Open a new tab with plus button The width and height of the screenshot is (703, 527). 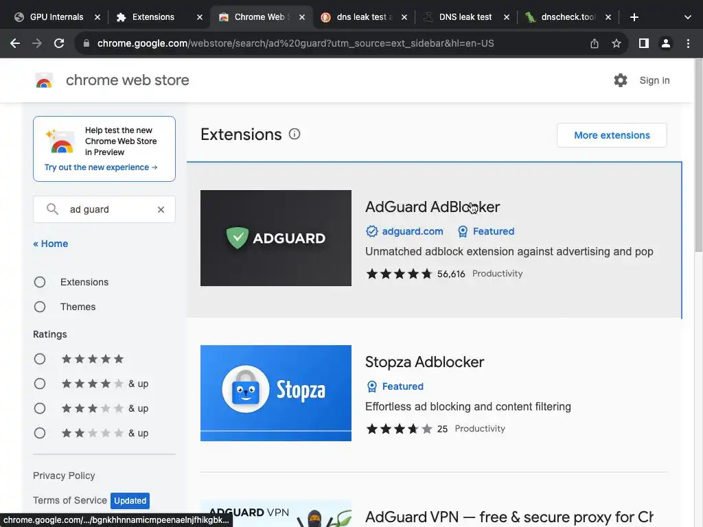click(x=634, y=17)
